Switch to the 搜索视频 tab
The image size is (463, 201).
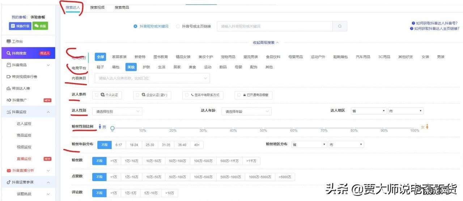click(x=97, y=7)
